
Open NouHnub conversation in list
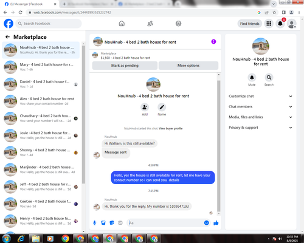[41, 50]
